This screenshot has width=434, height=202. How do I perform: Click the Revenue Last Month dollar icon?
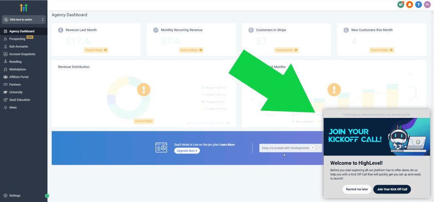click(61, 30)
